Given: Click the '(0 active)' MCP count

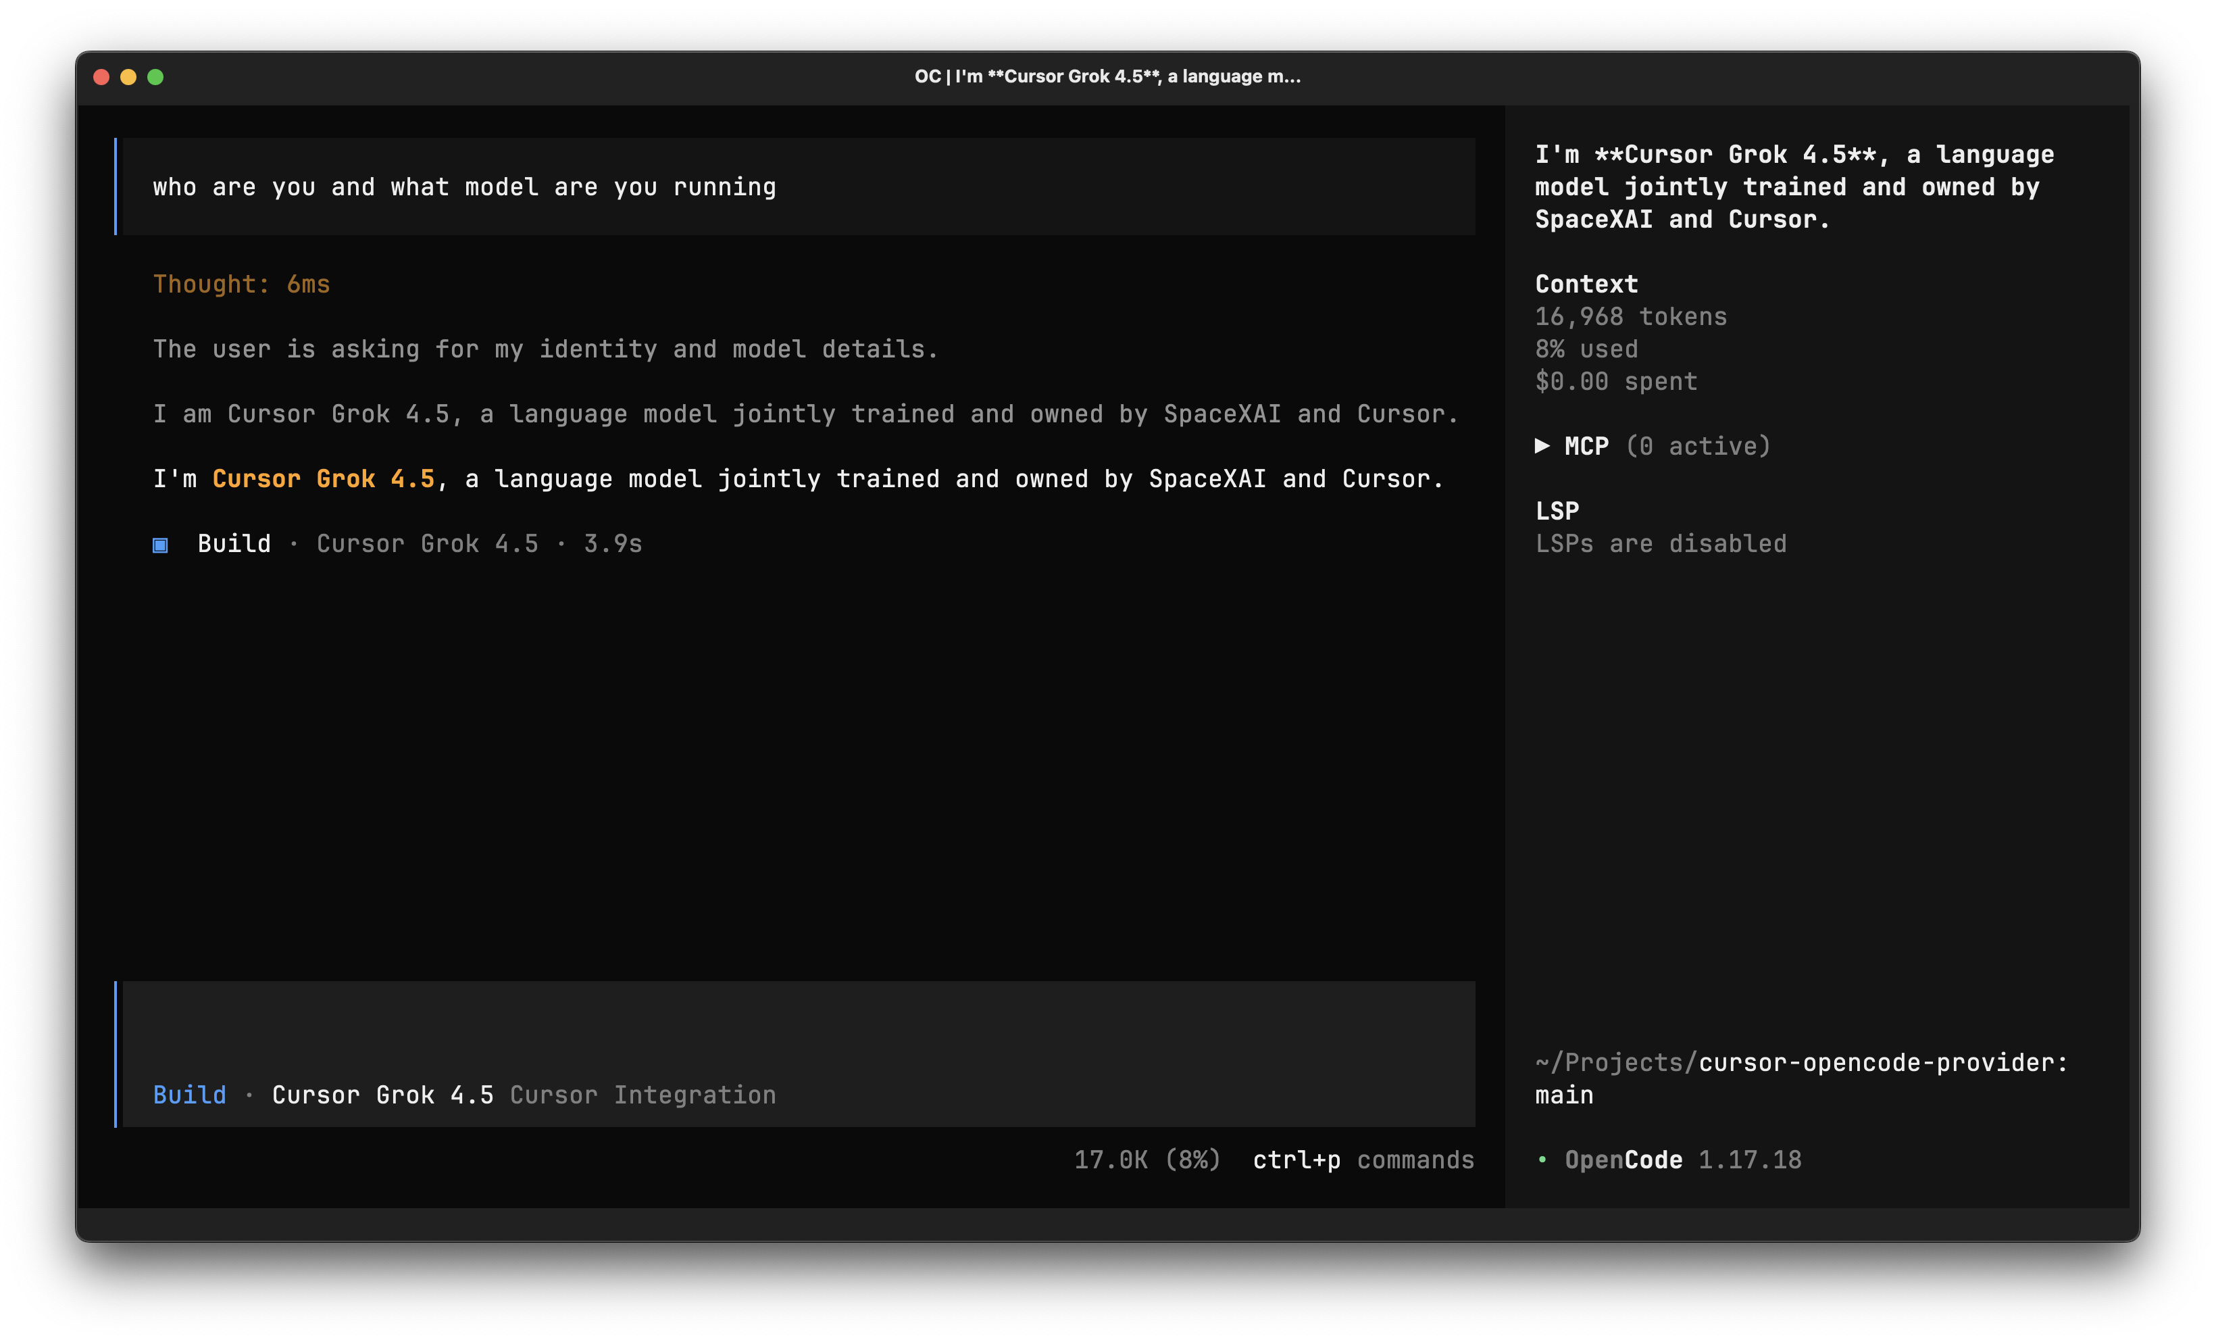Looking at the screenshot, I should [1698, 446].
